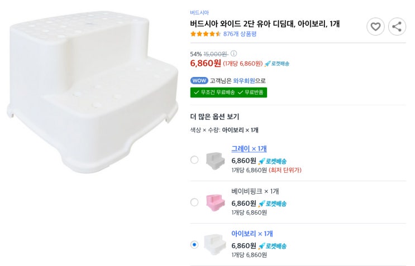Click the 무료반품 green badge
415x266 pixels.
coord(251,92)
